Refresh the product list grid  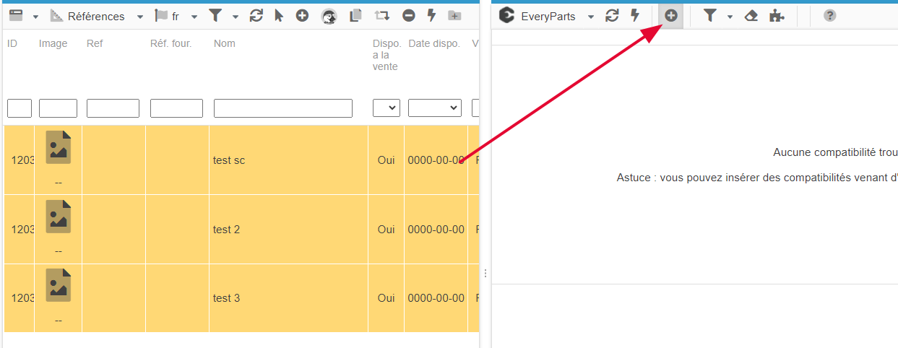click(x=256, y=16)
